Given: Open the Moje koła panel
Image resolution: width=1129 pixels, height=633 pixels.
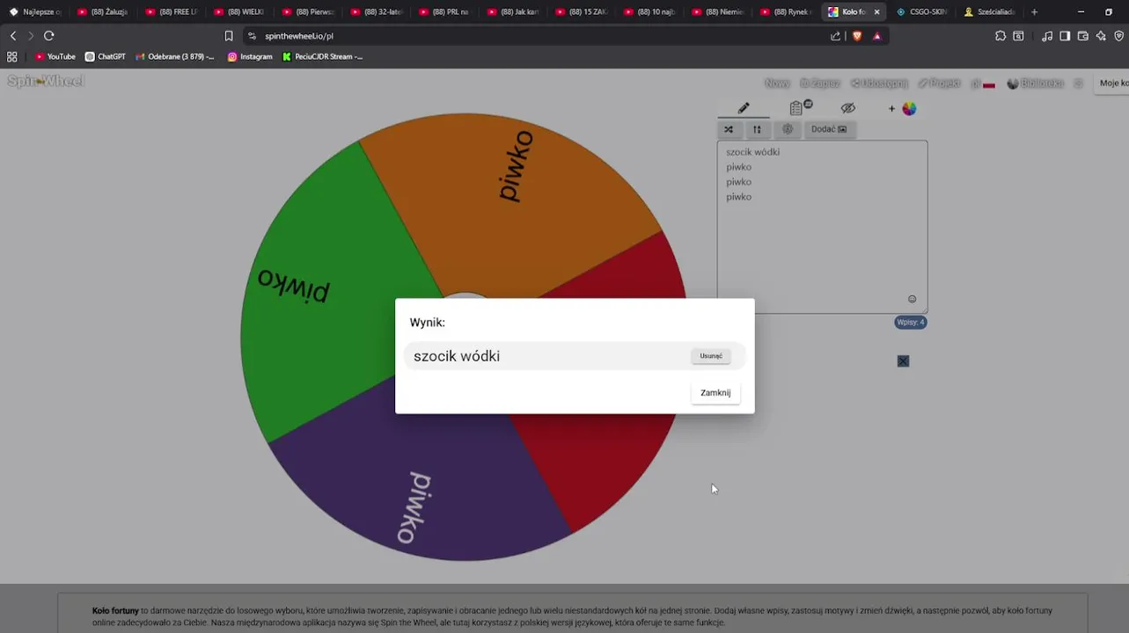Looking at the screenshot, I should [1112, 84].
